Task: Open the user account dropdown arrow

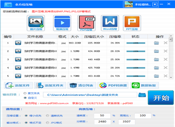Action: [155, 5]
